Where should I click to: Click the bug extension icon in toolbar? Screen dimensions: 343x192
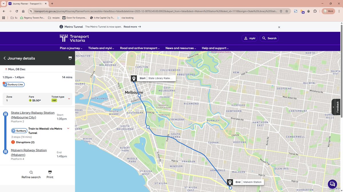(309, 11)
